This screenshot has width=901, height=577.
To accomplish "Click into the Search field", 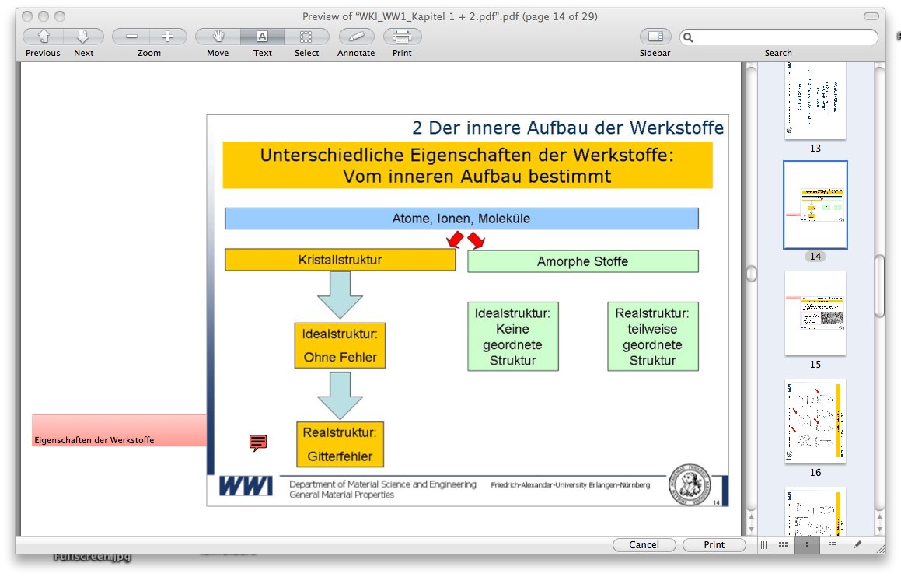I will 779,37.
